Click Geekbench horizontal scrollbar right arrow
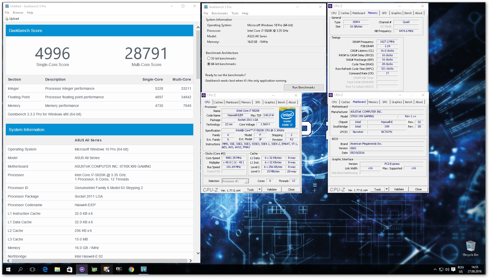This screenshot has width=489, height=278. (x=191, y=261)
